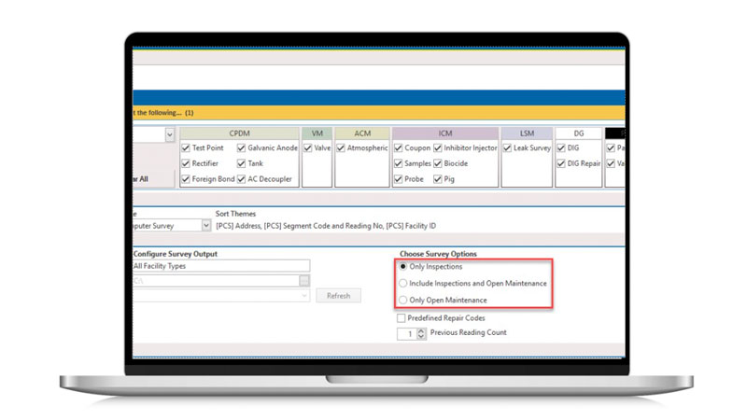Enable the Predefined Repair Codes checkbox
Screen dimensions: 747x420
pos(402,317)
